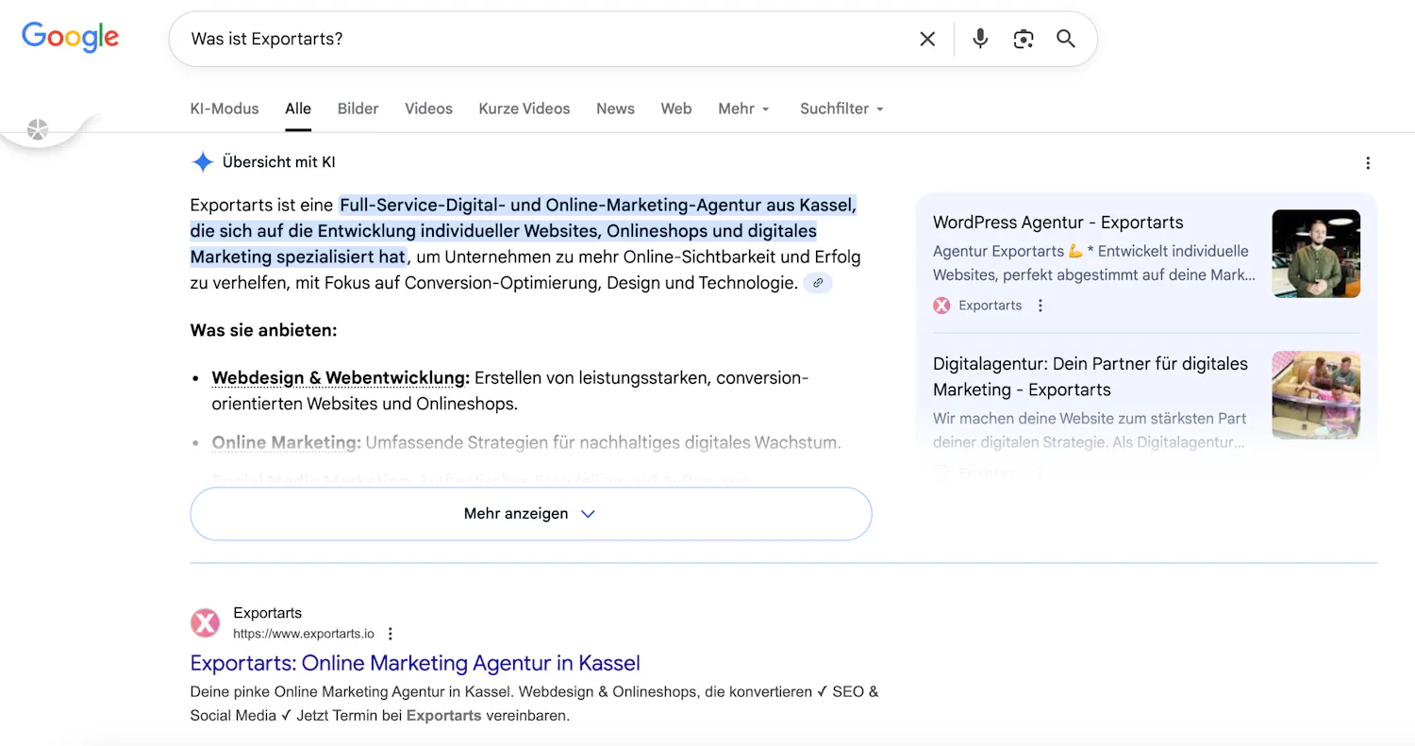Open three-dot menu in WordPress Agentur card

click(x=1040, y=306)
